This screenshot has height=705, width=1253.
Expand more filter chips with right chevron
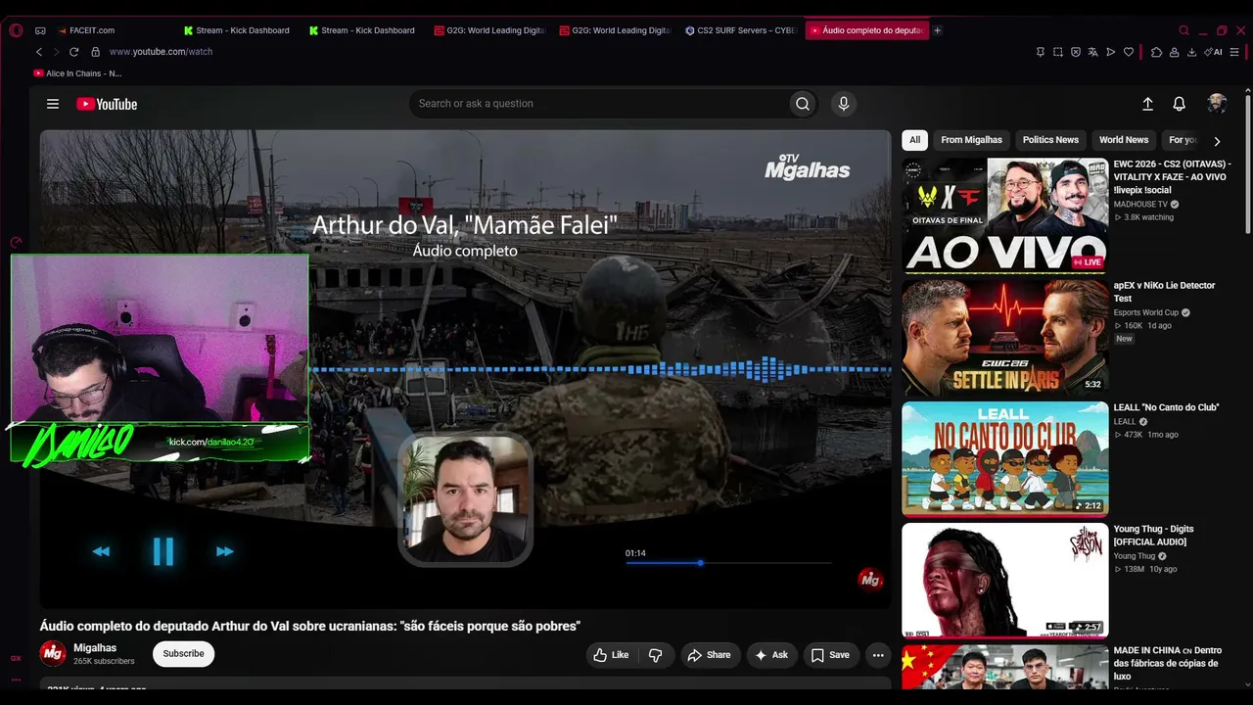tap(1217, 141)
